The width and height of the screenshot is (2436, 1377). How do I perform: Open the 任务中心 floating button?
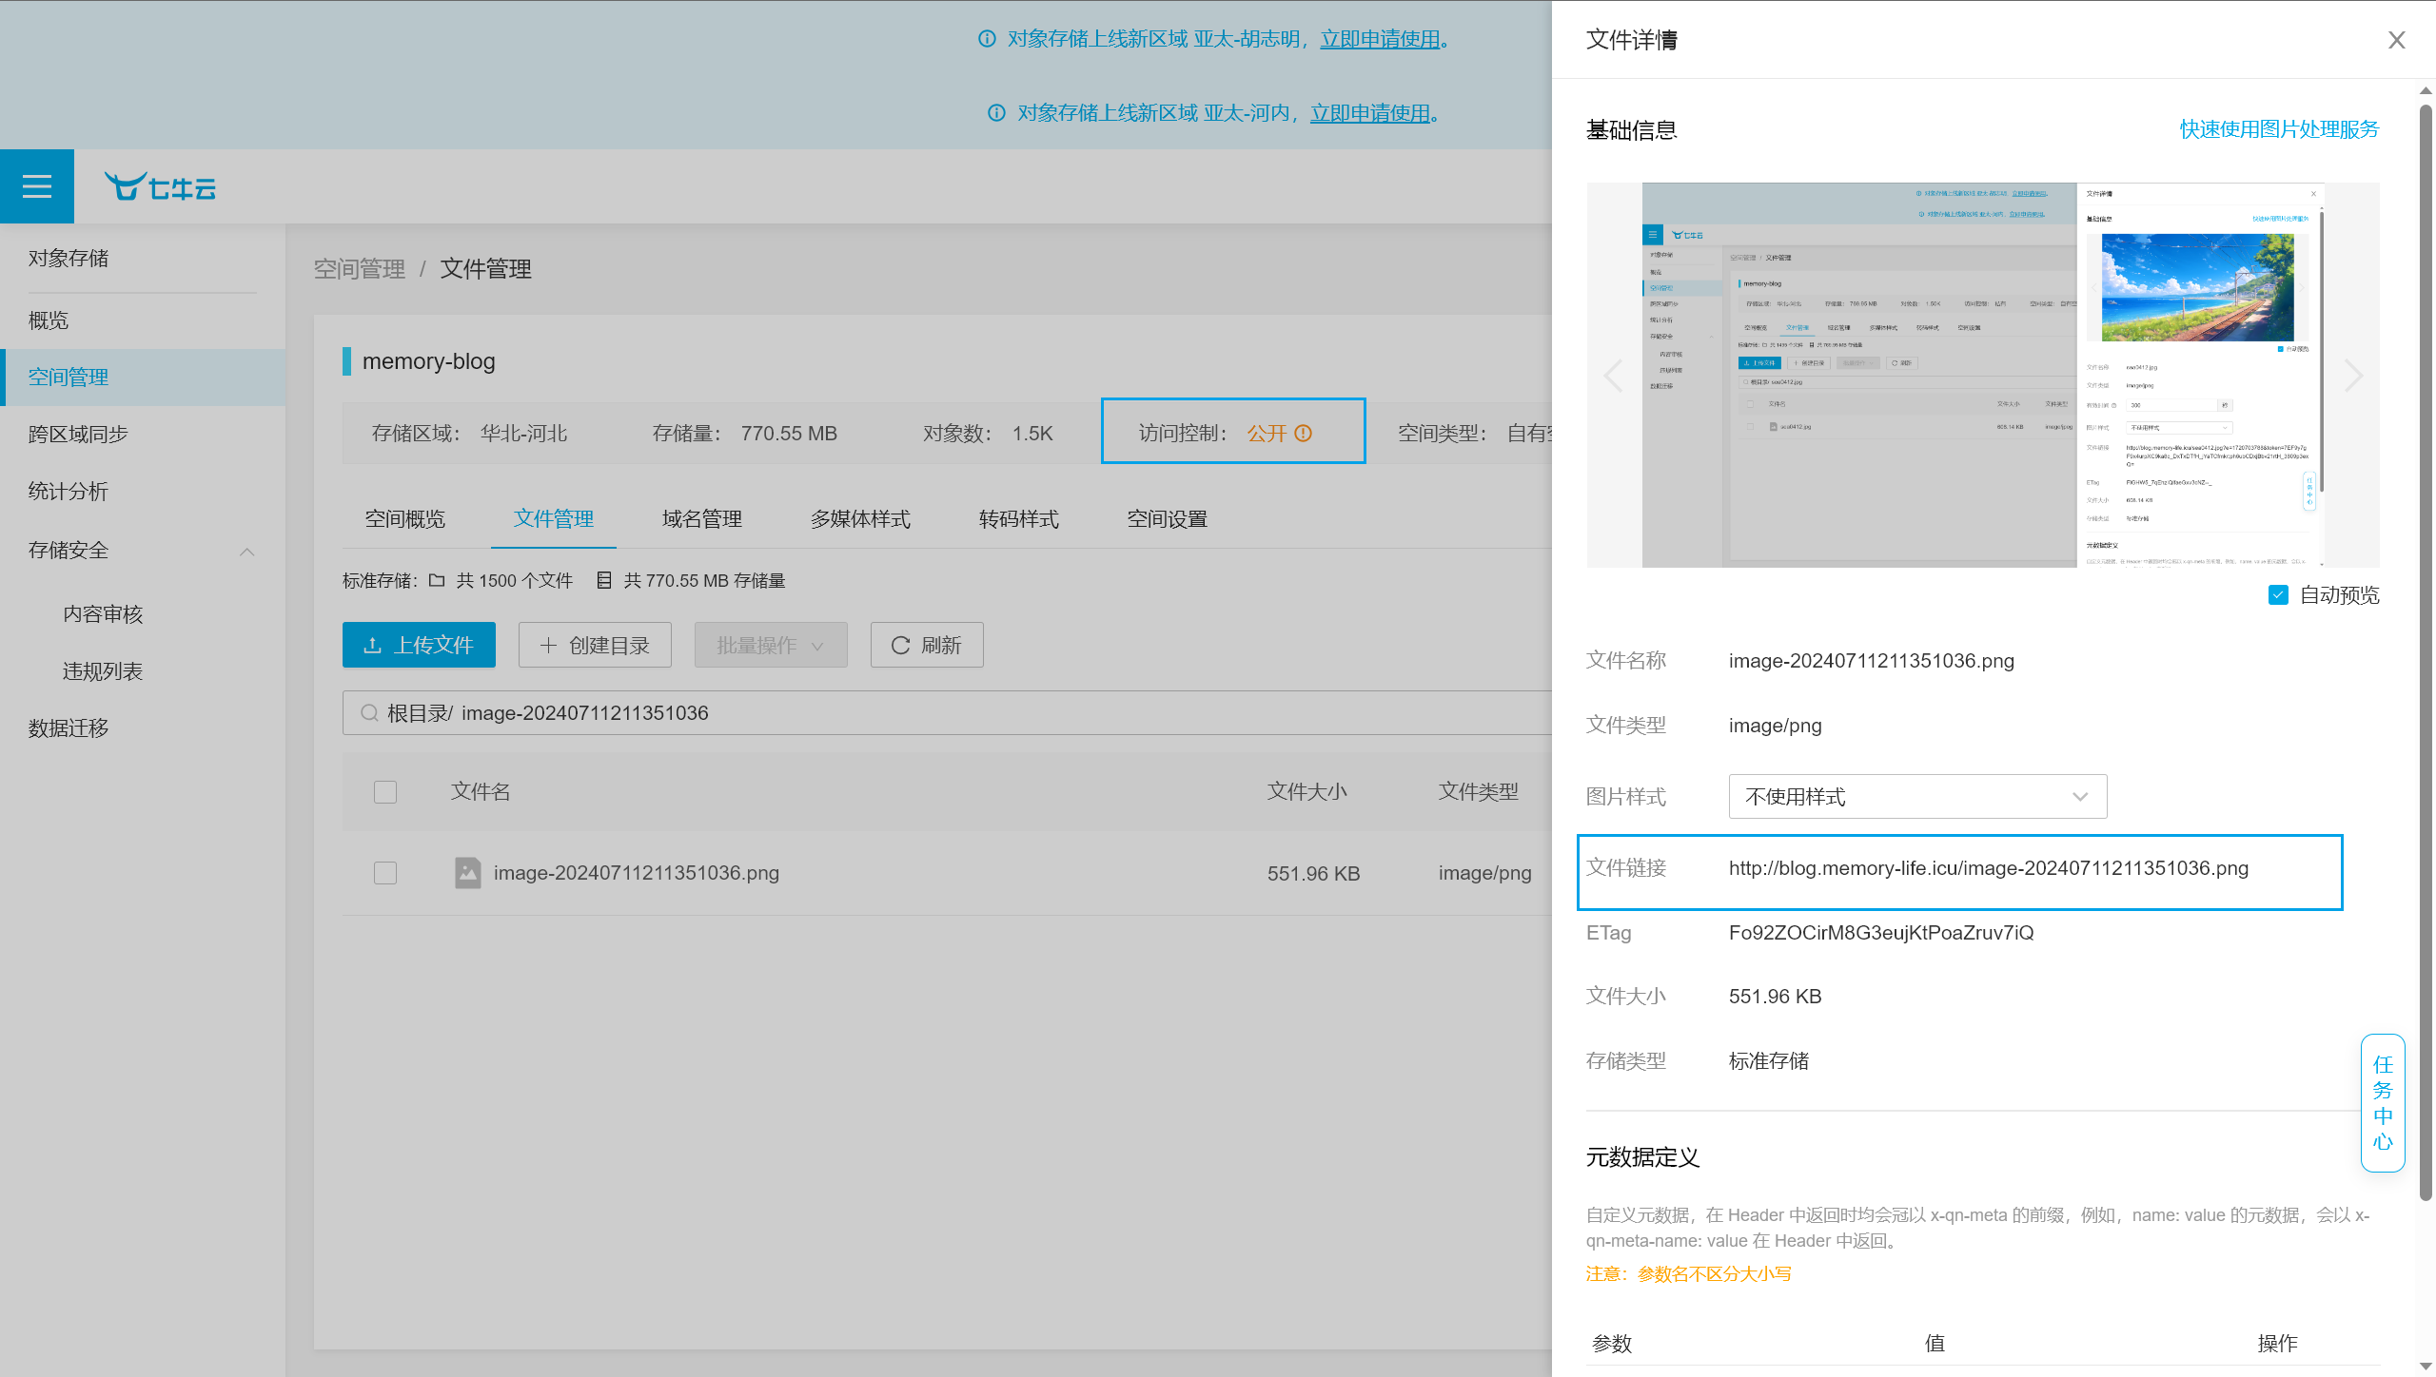click(x=2383, y=1103)
